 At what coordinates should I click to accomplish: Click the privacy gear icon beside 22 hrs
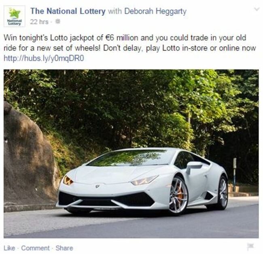coord(58,21)
